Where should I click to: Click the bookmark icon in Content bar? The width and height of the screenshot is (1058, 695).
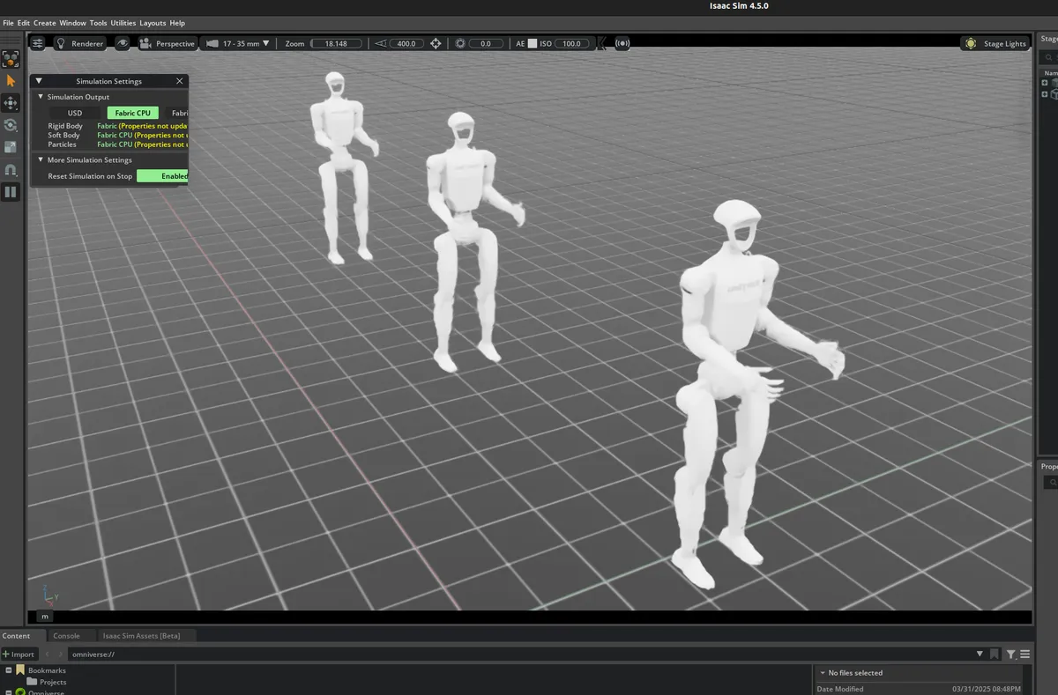995,654
